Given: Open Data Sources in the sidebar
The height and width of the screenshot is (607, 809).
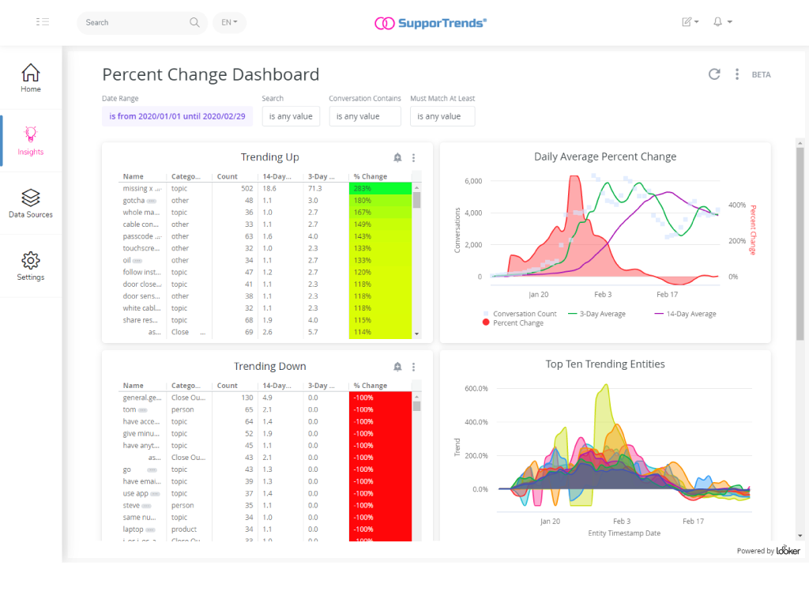Looking at the screenshot, I should point(31,203).
